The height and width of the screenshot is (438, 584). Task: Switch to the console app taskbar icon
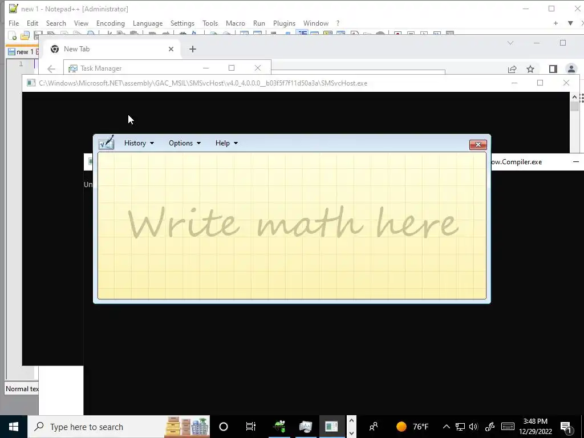331,427
